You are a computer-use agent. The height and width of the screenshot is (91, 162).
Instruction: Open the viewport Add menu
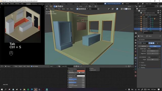pos(68,9)
